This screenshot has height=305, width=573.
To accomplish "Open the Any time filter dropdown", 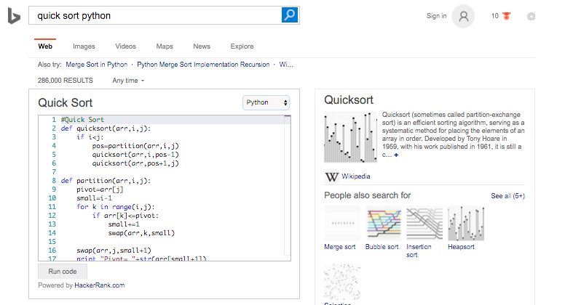I will tap(129, 81).
